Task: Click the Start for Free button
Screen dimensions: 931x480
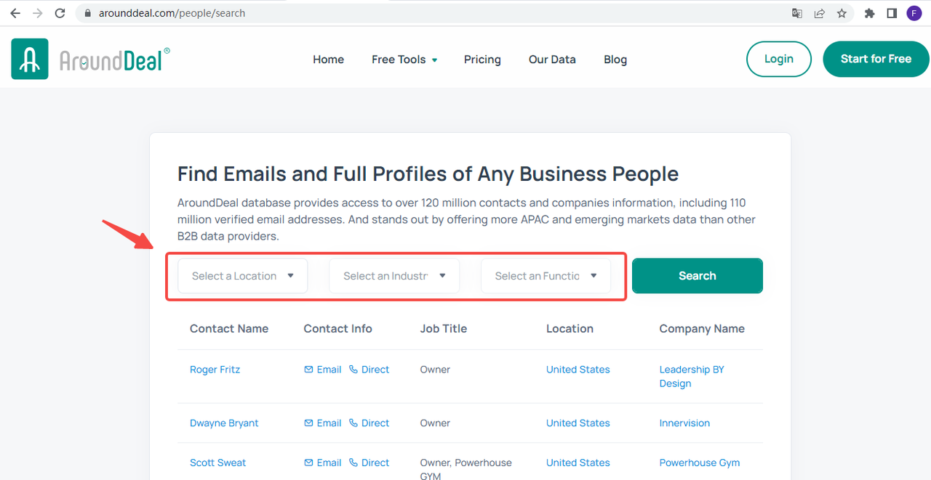Action: pos(876,59)
